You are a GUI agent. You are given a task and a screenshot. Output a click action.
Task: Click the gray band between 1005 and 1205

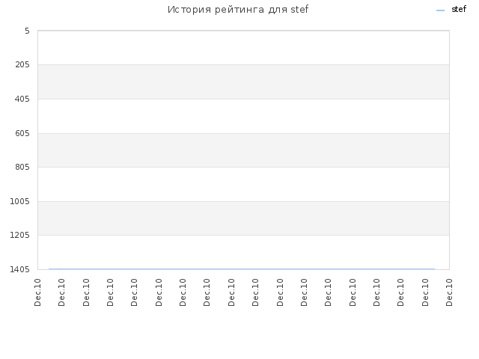(x=243, y=218)
